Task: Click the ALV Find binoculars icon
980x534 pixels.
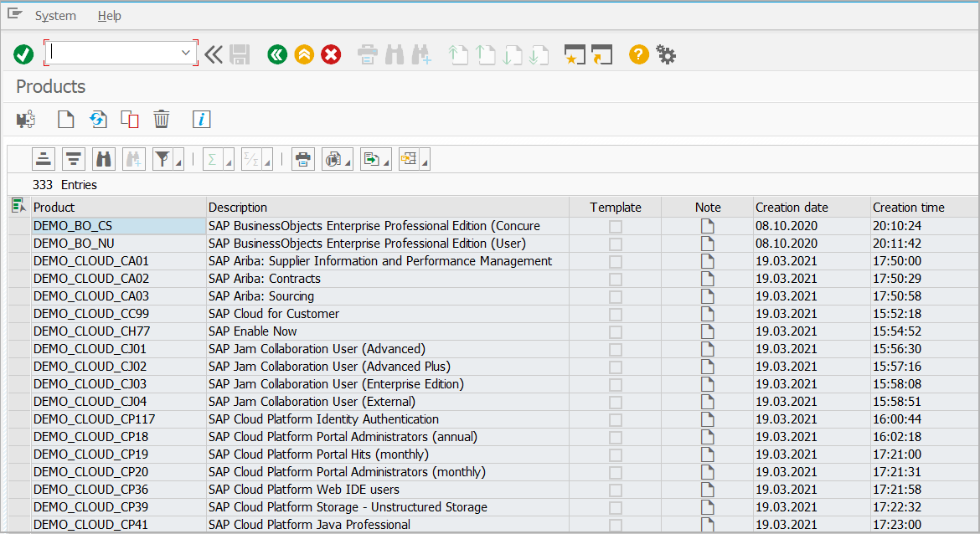Action: (103, 159)
